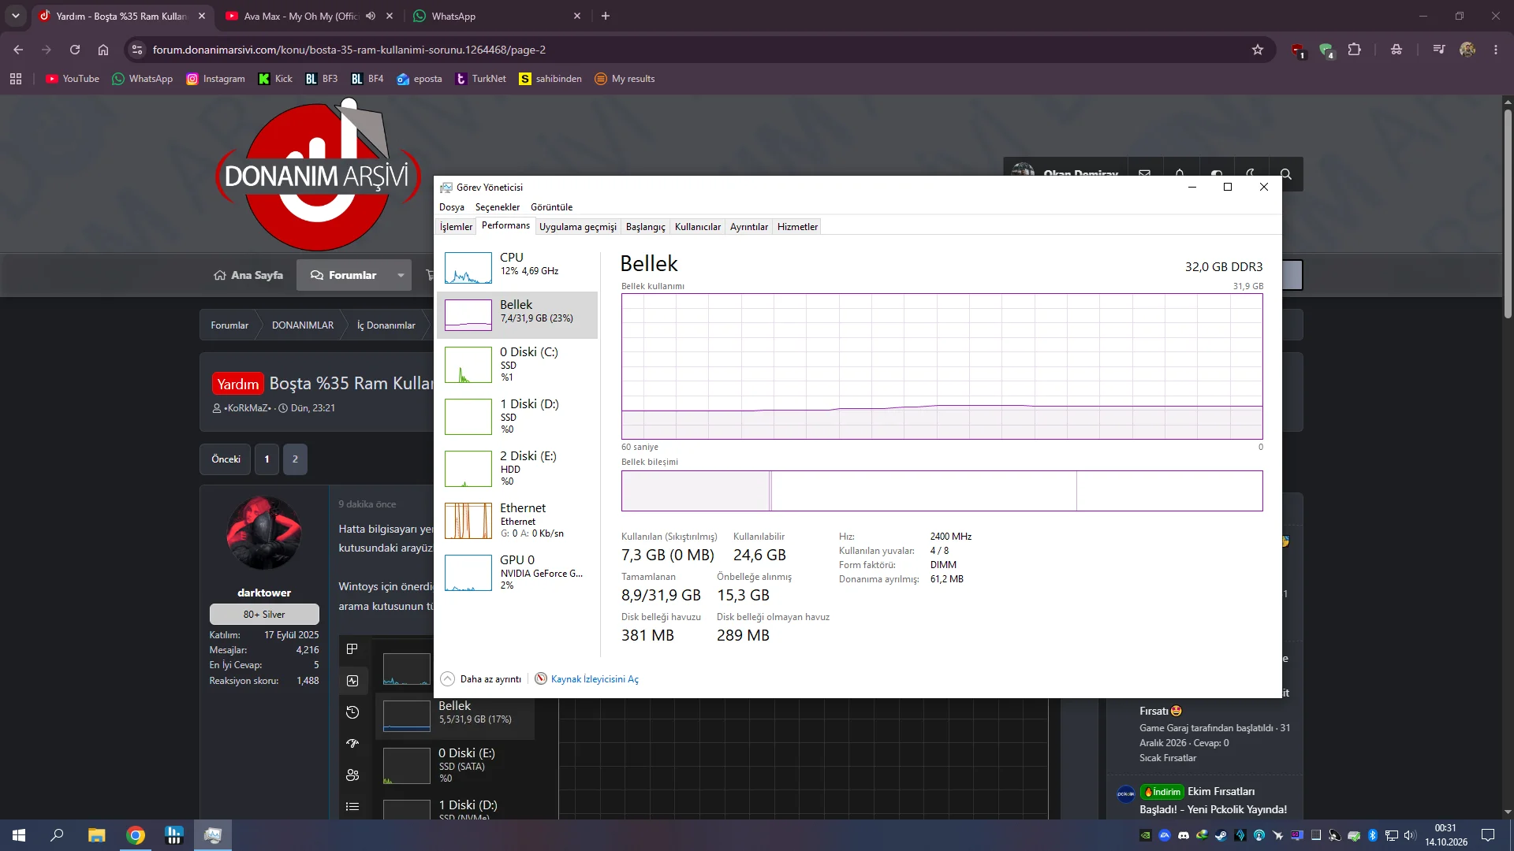Switch to Uygulama geçmişi tab
The width and height of the screenshot is (1514, 851).
tap(577, 227)
